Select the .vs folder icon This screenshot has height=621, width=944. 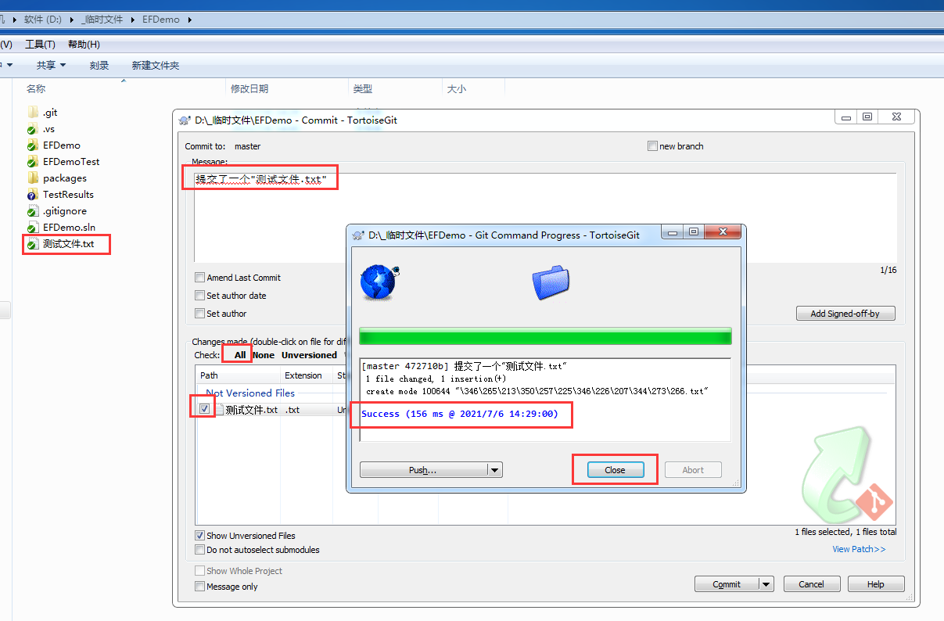click(x=32, y=129)
